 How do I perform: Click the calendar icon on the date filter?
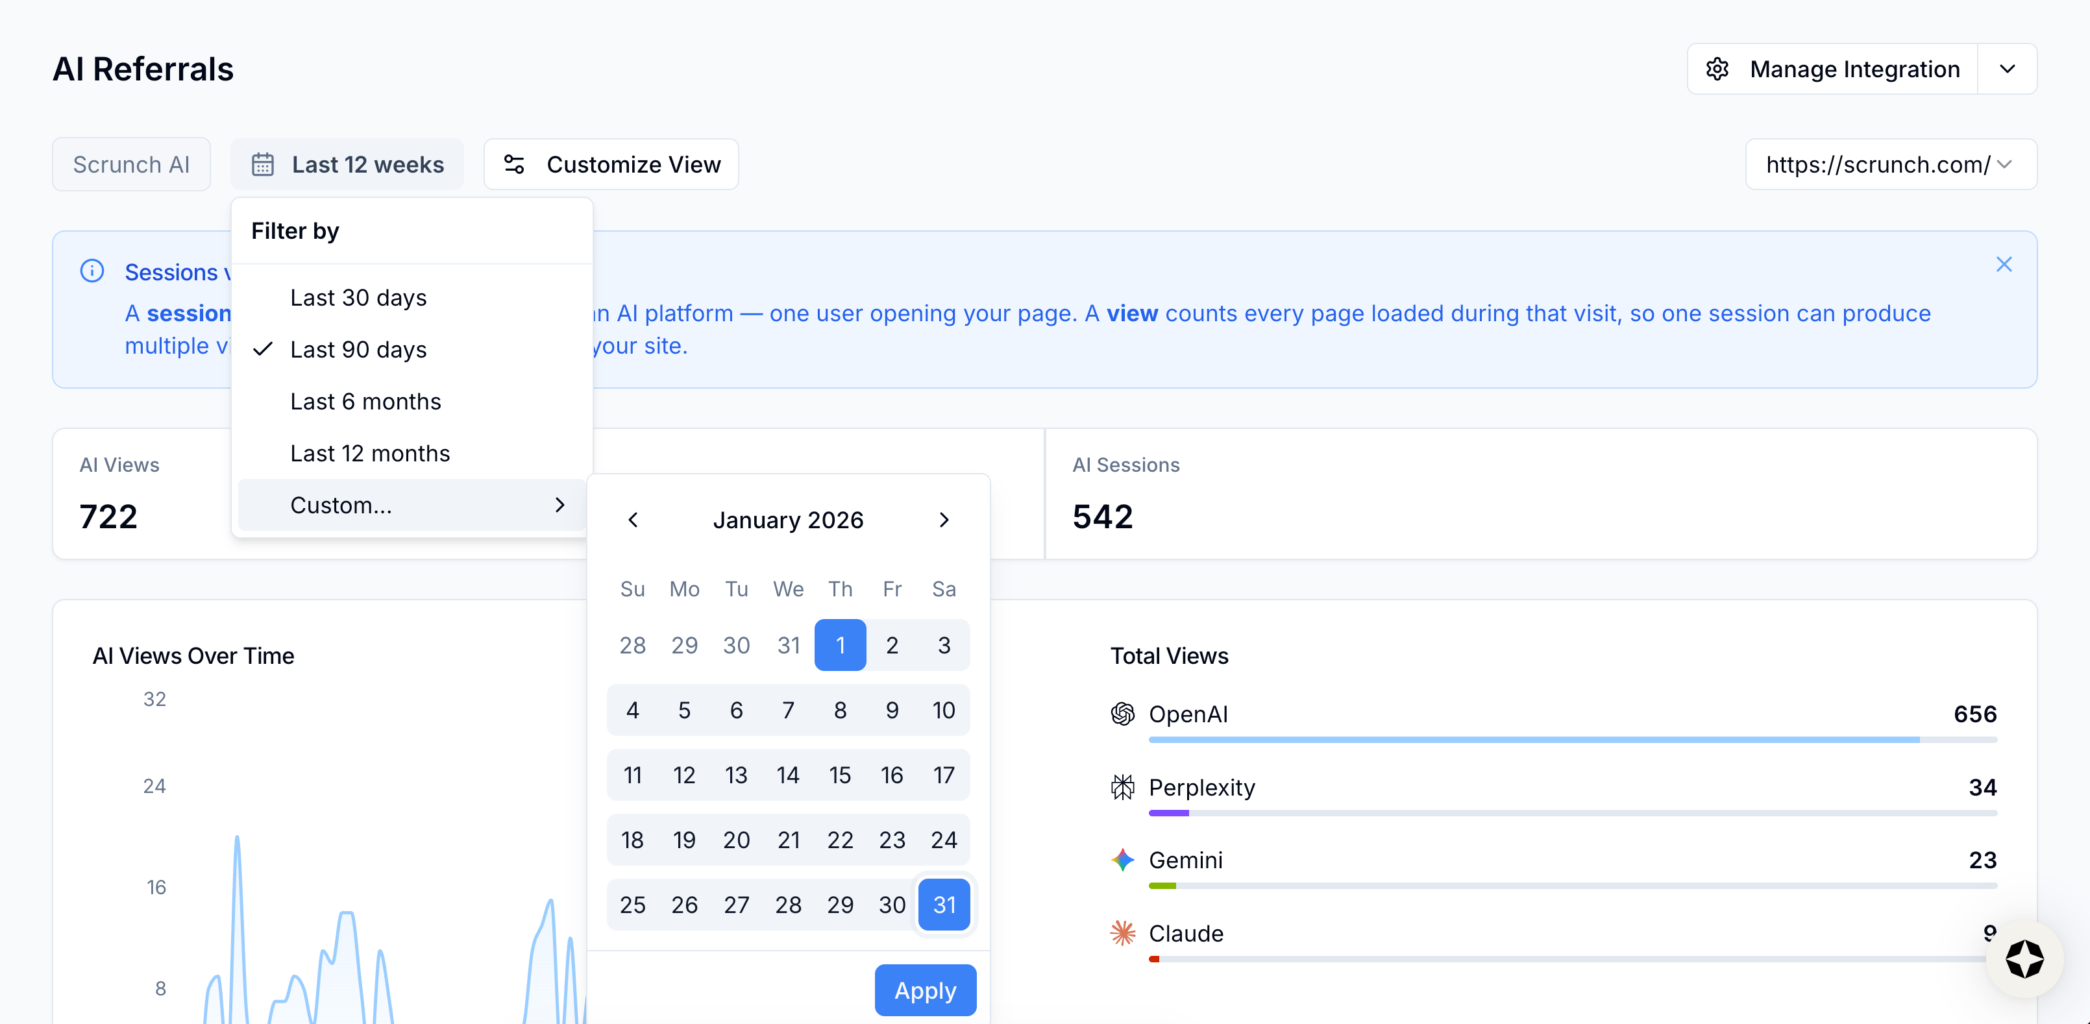pos(264,164)
